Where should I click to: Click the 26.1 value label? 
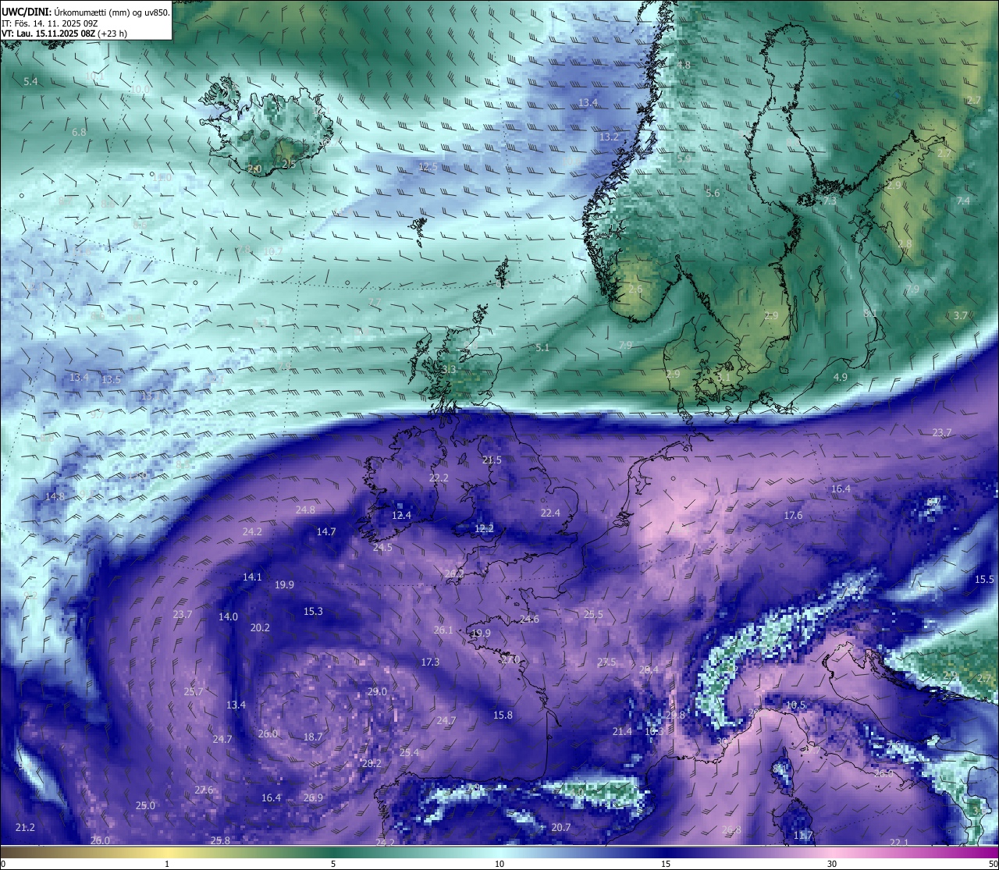click(443, 630)
